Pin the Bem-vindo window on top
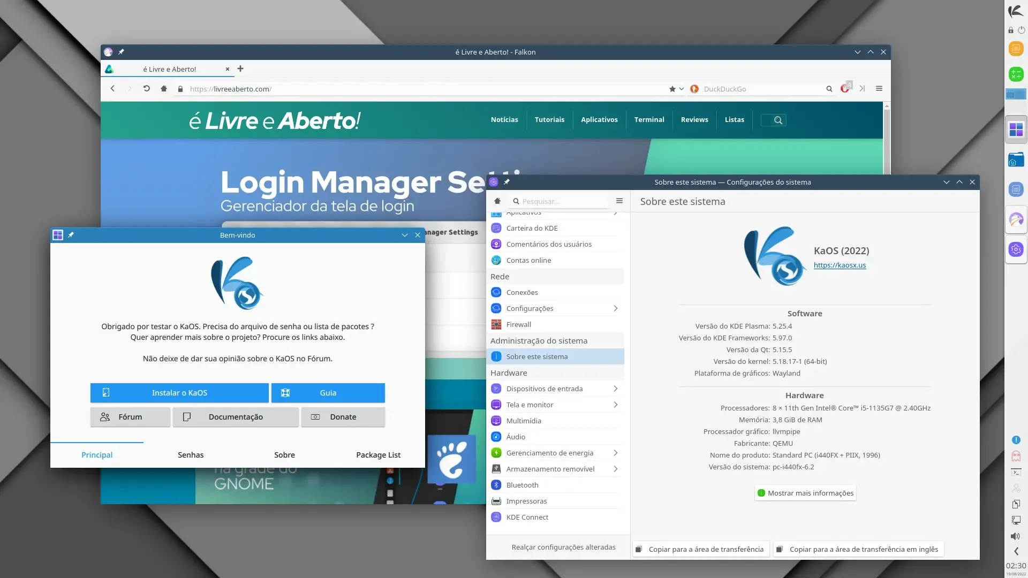 point(71,235)
